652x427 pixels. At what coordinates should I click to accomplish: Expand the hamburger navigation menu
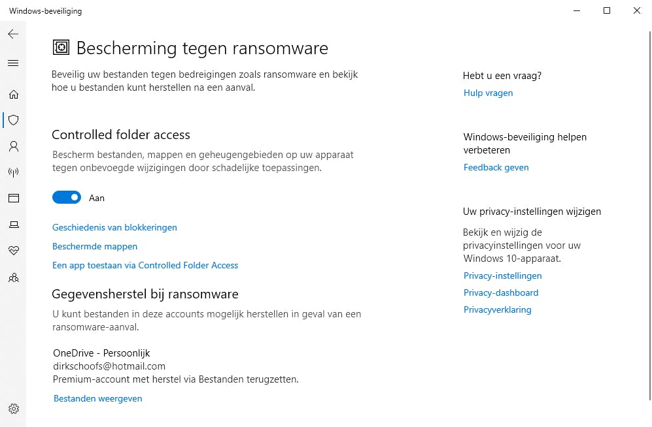[x=13, y=63]
